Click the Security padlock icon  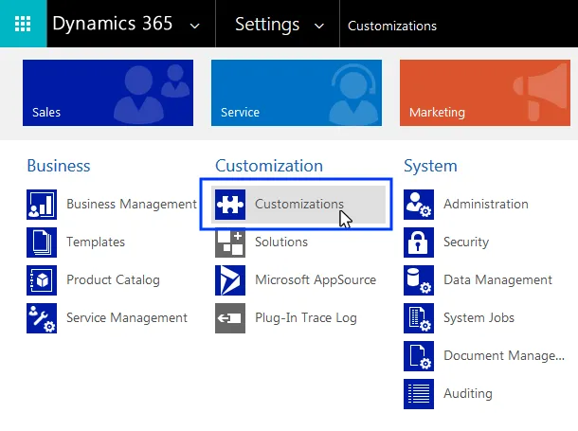419,242
